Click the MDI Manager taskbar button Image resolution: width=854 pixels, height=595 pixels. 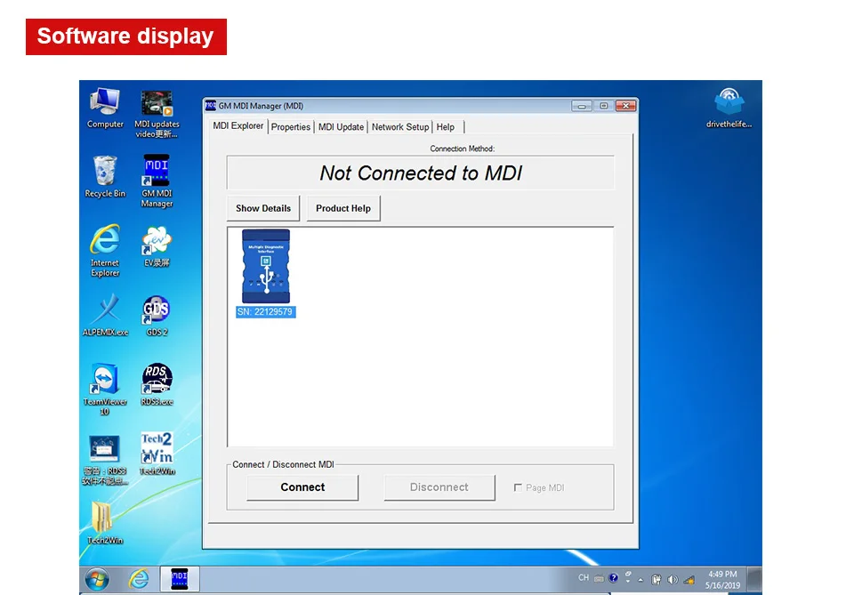coord(180,579)
